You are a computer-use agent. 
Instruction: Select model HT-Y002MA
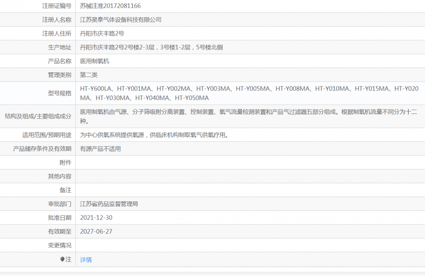click(174, 89)
